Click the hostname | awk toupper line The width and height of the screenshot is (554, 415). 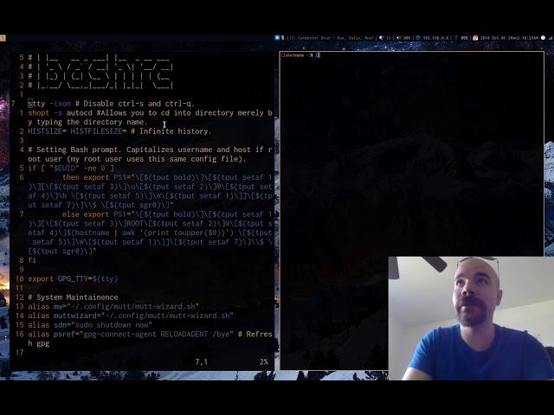coord(150,233)
